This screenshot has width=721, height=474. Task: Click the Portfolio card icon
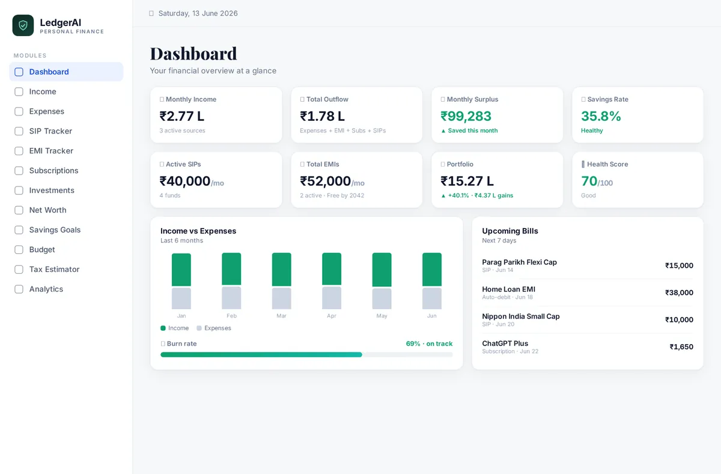443,164
